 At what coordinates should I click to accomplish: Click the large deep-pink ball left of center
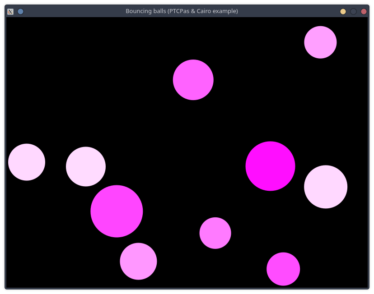tap(117, 211)
